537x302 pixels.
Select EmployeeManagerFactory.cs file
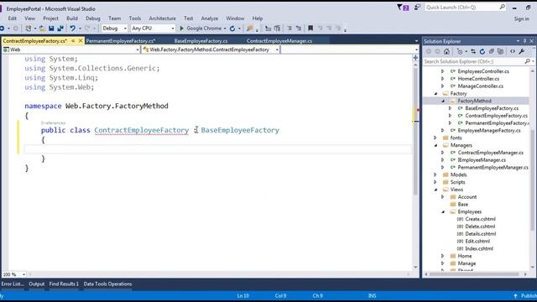pos(488,131)
